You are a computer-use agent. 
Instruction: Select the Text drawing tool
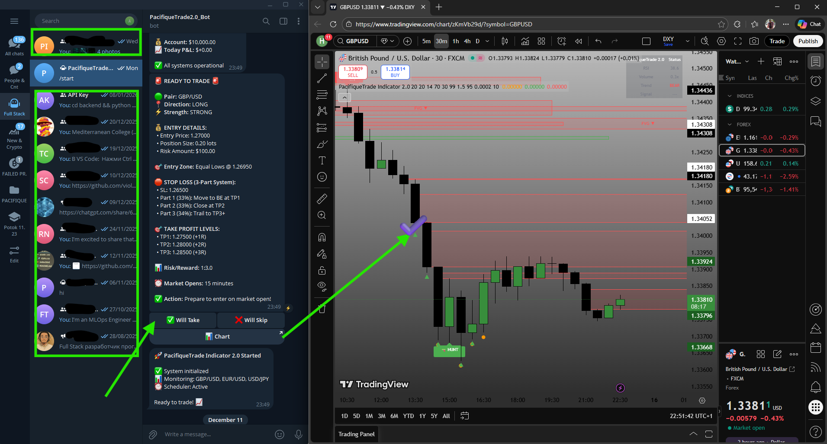point(322,160)
